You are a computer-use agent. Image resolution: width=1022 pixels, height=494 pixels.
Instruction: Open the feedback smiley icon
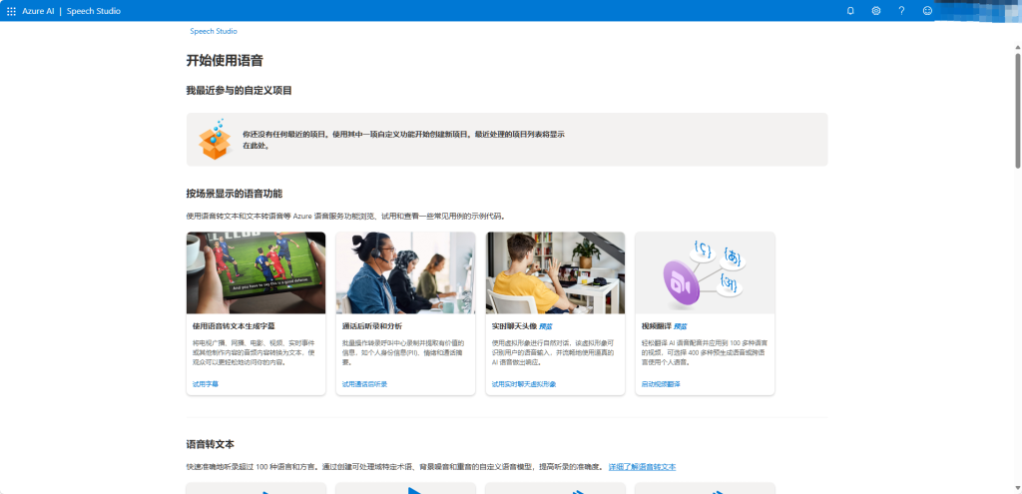[927, 11]
